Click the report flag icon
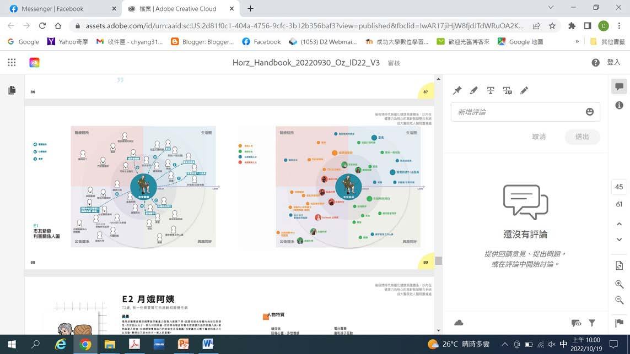The height and width of the screenshot is (354, 630). point(619,323)
